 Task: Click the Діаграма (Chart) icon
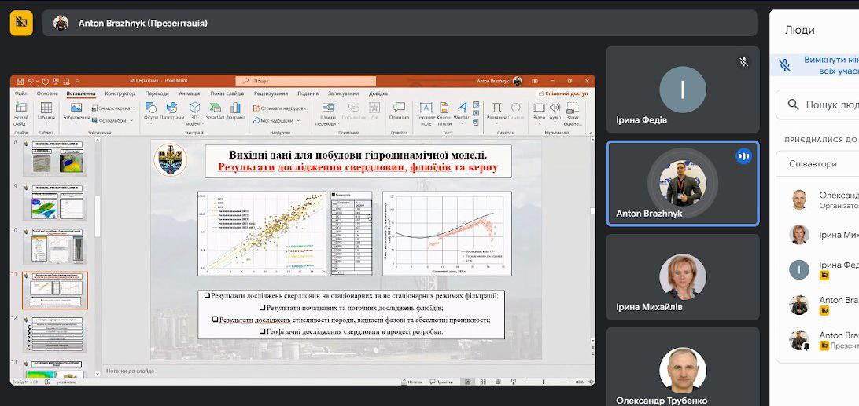point(235,109)
